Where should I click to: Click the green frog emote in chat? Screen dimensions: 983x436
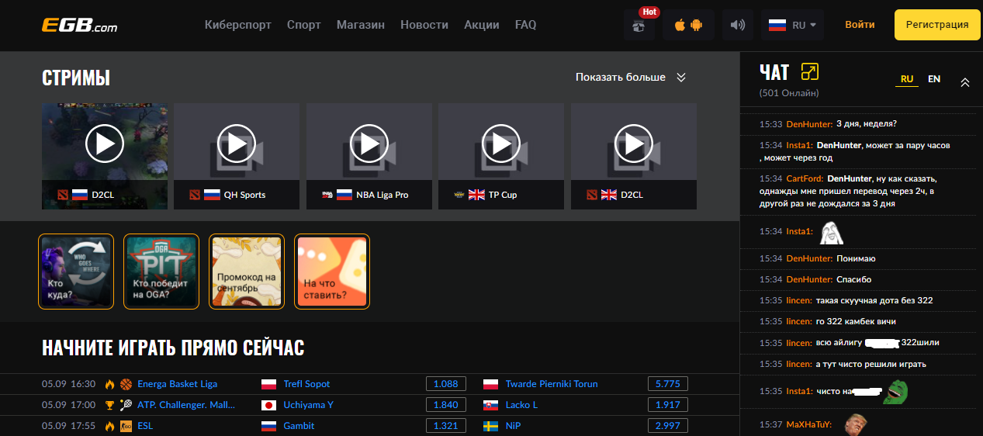tap(895, 392)
